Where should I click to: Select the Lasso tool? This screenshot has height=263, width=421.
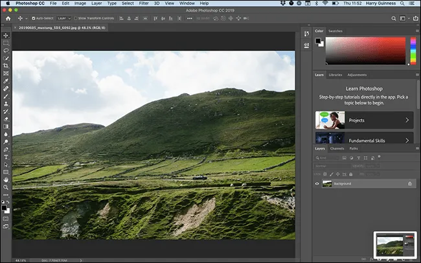(x=6, y=50)
